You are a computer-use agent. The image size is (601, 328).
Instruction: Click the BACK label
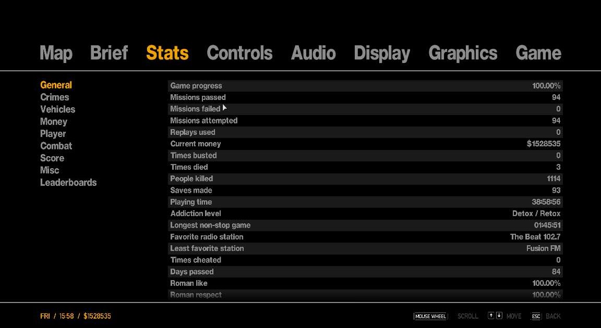pyautogui.click(x=553, y=316)
